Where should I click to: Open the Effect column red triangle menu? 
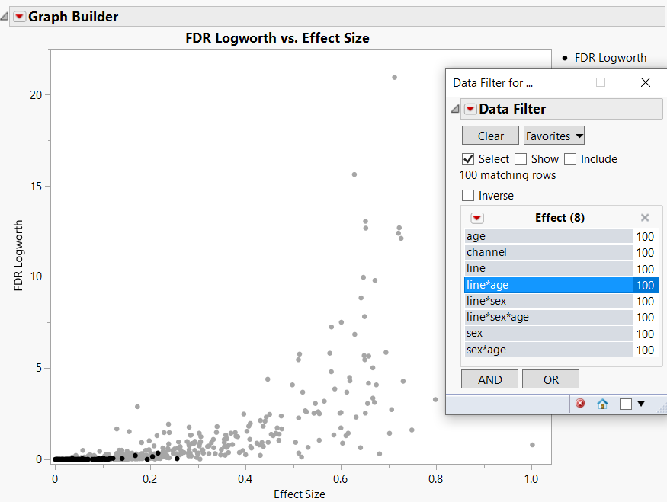pyautogui.click(x=477, y=218)
